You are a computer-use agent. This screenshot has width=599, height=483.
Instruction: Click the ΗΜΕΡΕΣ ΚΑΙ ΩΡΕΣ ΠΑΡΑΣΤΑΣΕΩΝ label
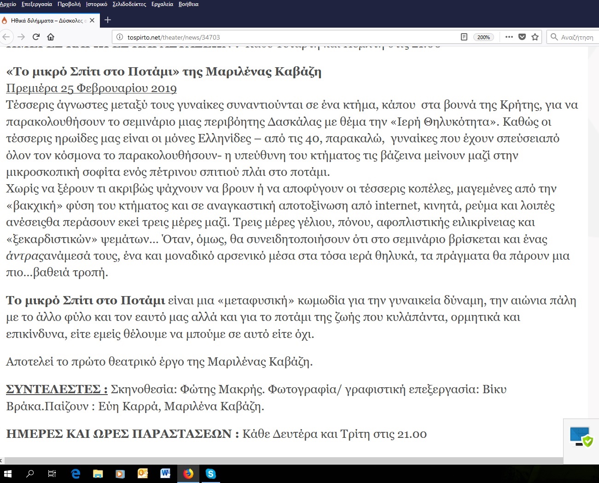coord(122,434)
